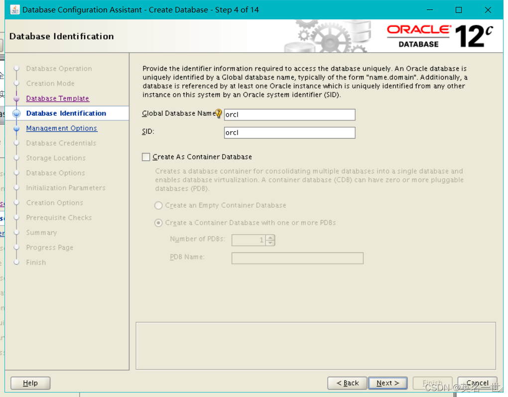This screenshot has width=508, height=397.
Task: Open the Database Template step link
Action: click(x=58, y=98)
